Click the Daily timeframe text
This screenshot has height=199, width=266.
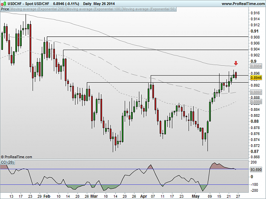tap(87, 4)
